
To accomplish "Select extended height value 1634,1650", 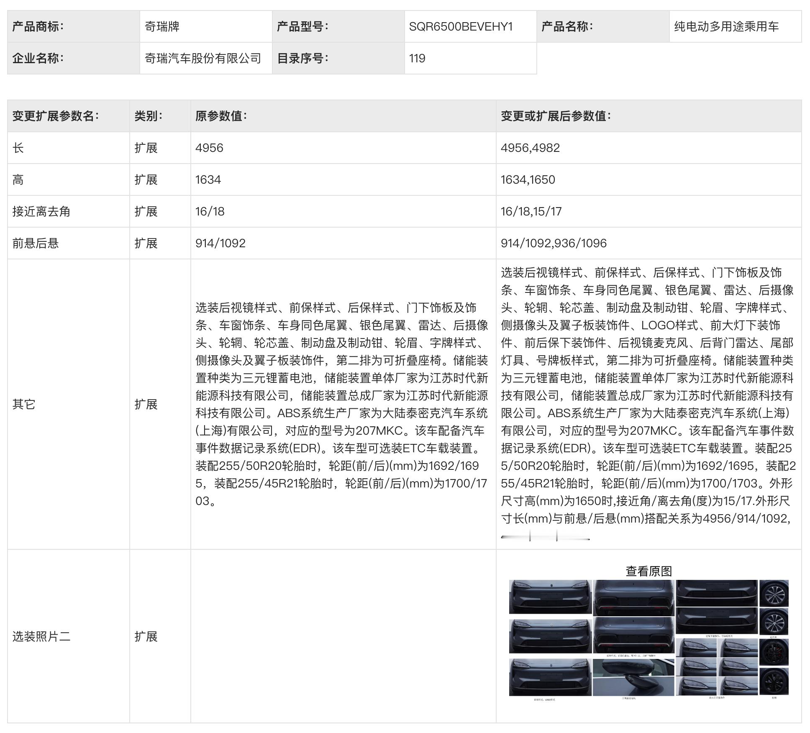I will (x=528, y=179).
